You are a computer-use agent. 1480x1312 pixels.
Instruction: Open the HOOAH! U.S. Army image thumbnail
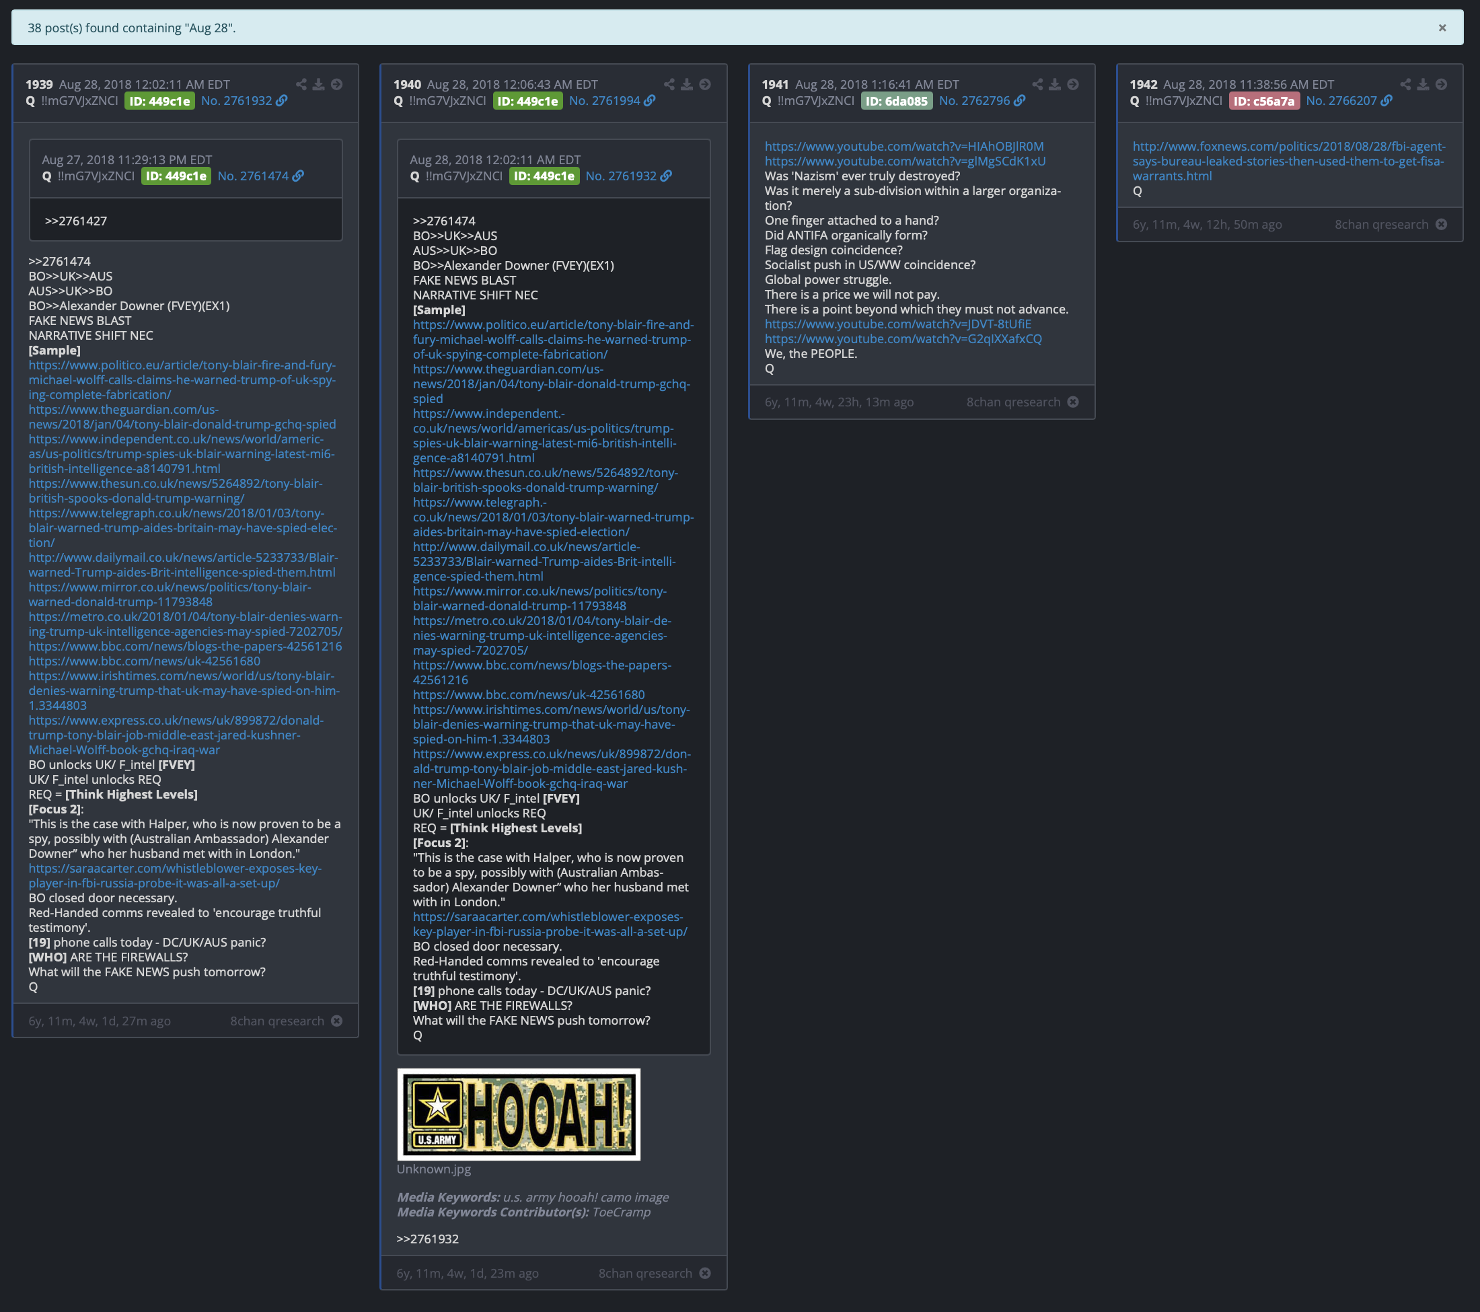pyautogui.click(x=519, y=1114)
